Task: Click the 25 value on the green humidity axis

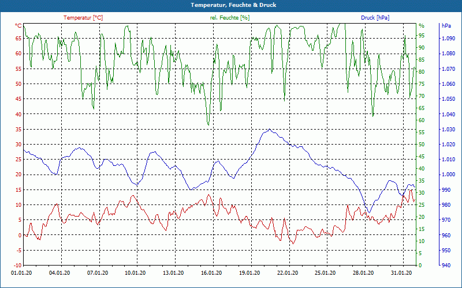Action: click(x=422, y=205)
